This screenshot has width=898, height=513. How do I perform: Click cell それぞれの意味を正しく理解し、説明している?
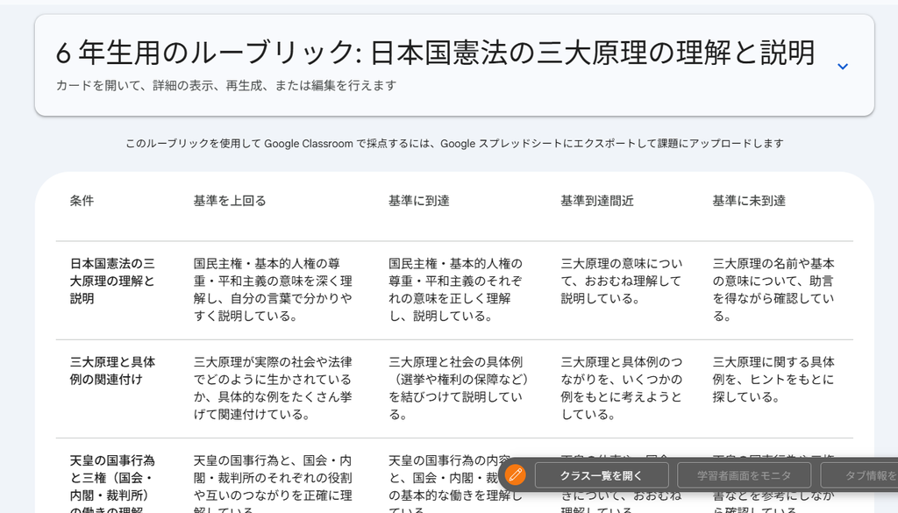[x=456, y=289]
